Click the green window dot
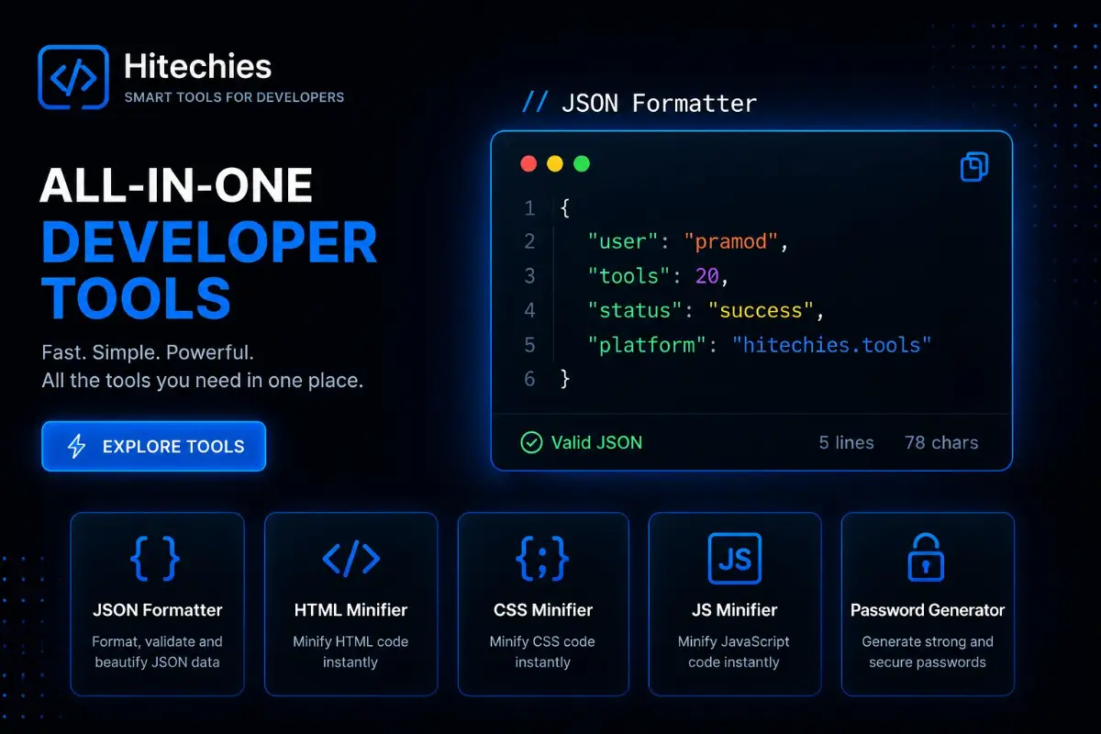The image size is (1101, 734). tap(582, 164)
